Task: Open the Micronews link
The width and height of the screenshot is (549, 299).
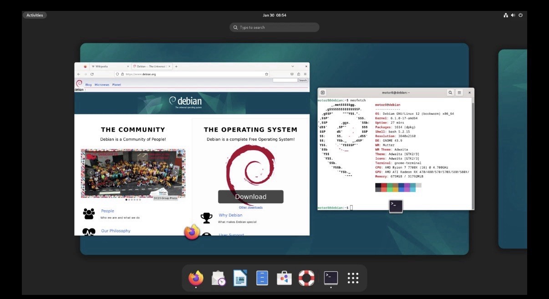Action: [102, 85]
